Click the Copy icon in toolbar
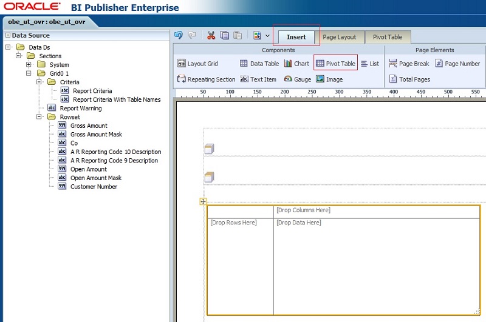 point(224,35)
